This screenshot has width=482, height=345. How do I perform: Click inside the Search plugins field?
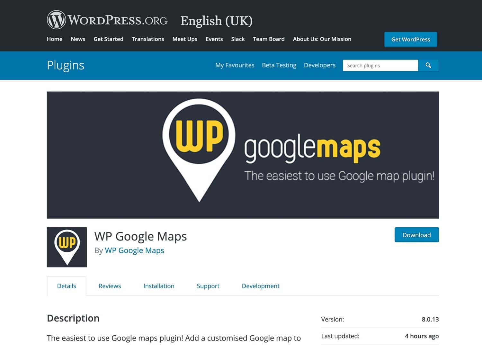click(379, 65)
